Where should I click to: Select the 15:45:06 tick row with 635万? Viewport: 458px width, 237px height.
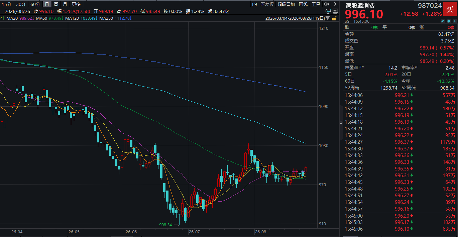coord(400,229)
